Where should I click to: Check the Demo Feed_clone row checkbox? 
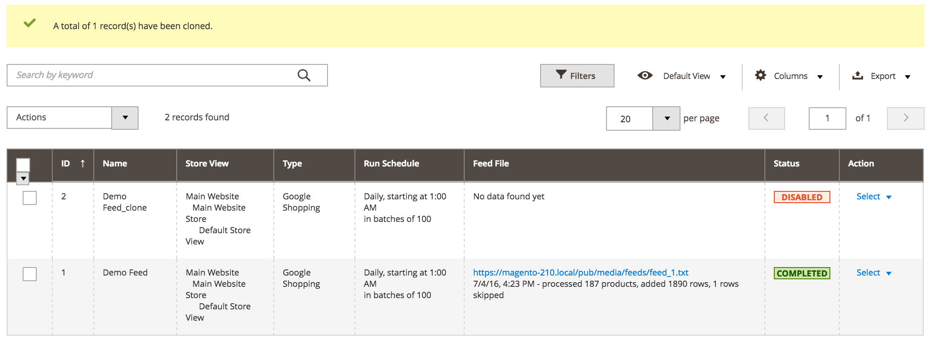pyautogui.click(x=30, y=198)
